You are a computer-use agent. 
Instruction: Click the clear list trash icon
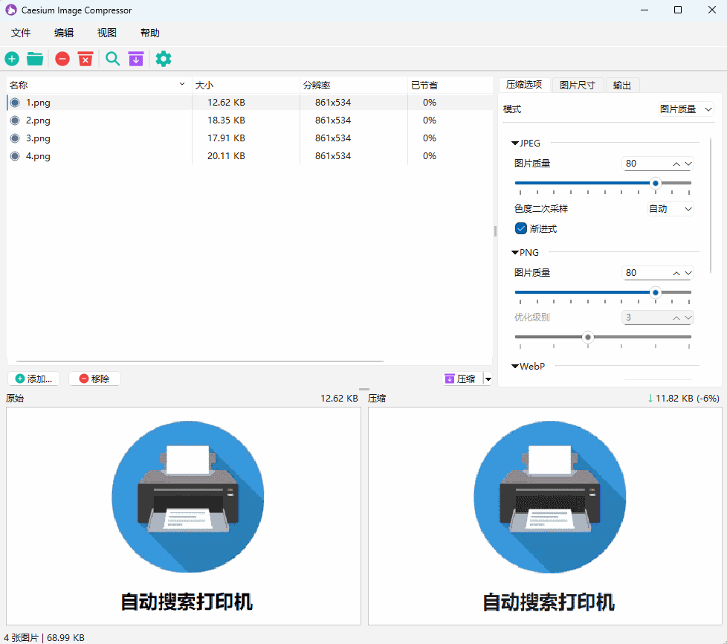coord(85,58)
